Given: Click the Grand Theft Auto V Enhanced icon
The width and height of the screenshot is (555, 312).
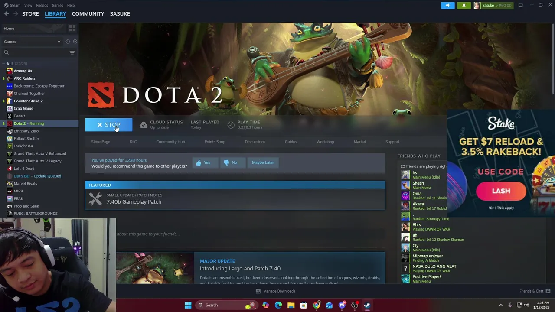Looking at the screenshot, I should point(10,153).
